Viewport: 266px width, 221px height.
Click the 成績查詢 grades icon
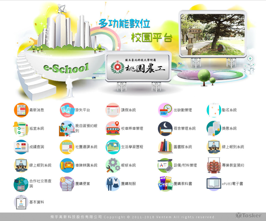click(21, 147)
